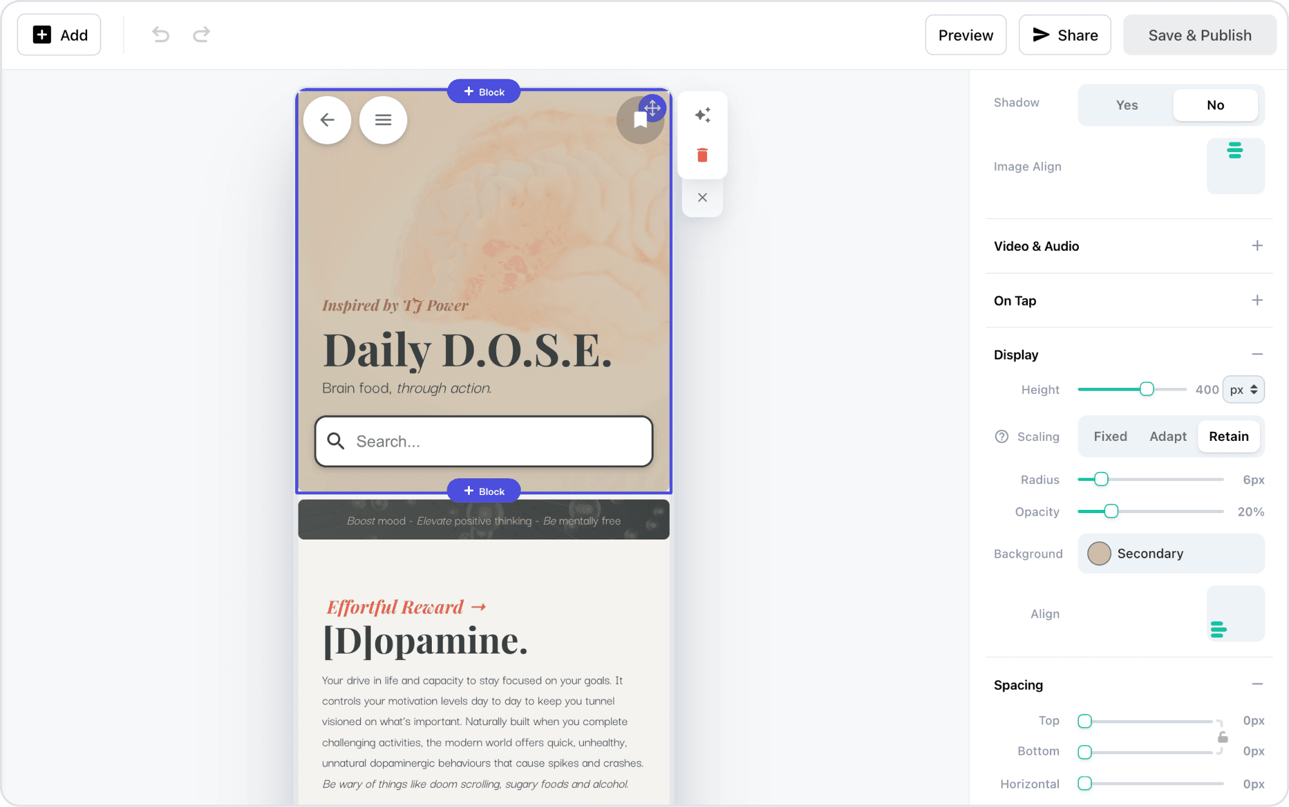Expand the Video & Audio section

[x=1257, y=246]
